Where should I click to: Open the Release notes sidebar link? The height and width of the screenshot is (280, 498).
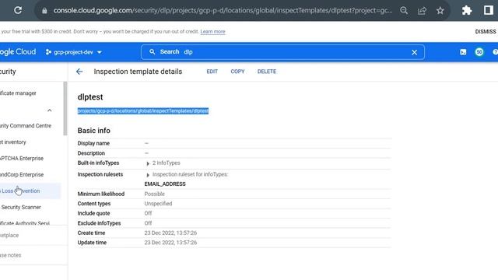coord(11,255)
